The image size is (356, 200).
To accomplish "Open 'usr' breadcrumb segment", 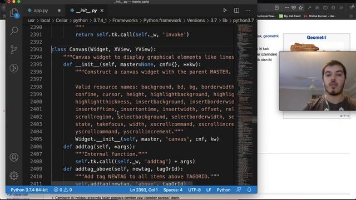I will click(31, 21).
